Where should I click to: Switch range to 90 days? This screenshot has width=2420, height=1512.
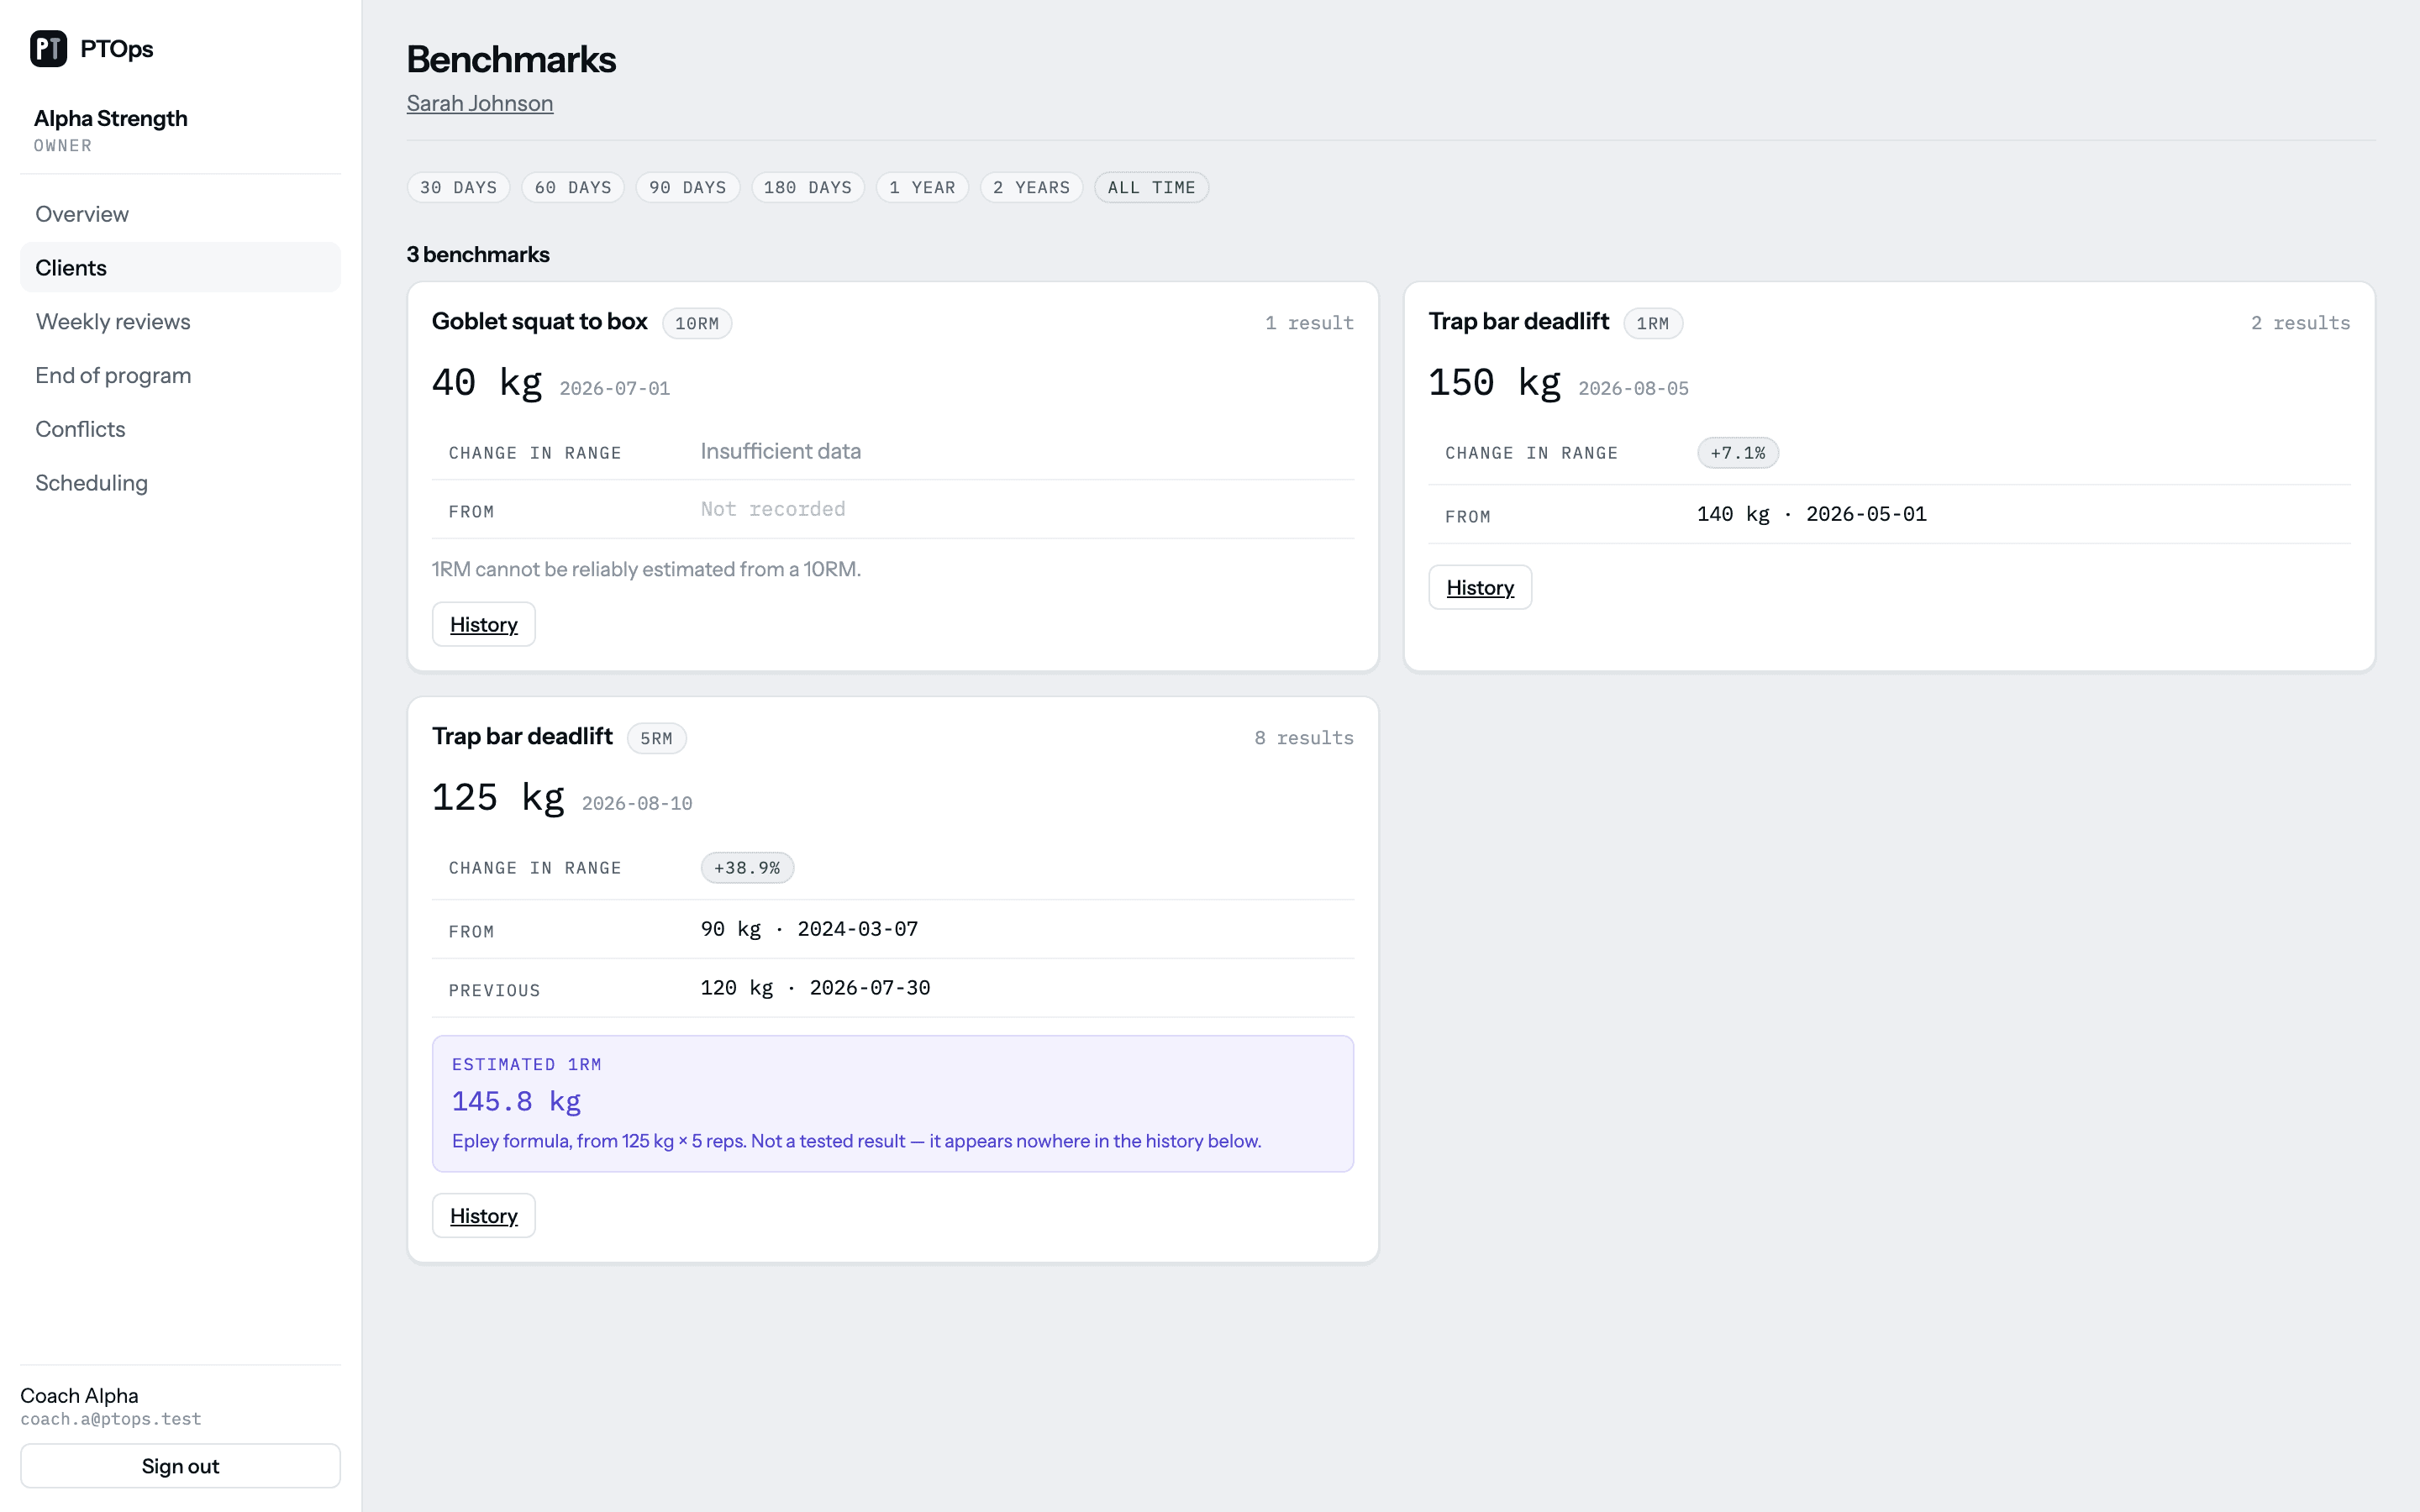[688, 188]
